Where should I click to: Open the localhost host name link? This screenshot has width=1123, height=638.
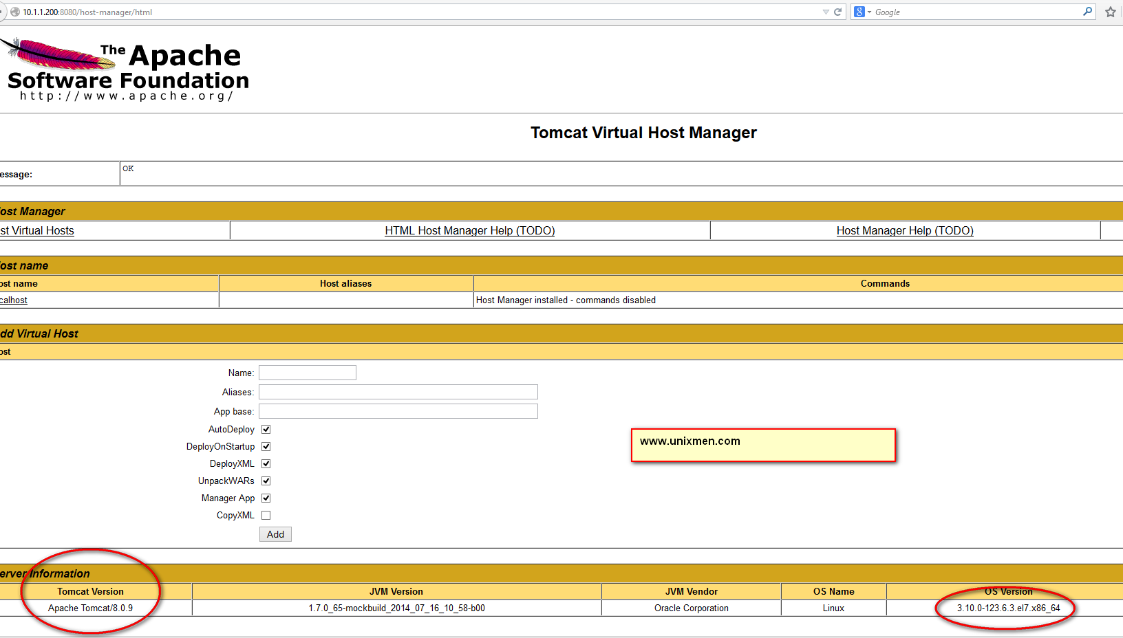pos(14,300)
